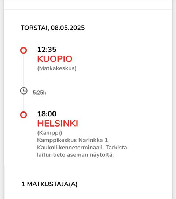Select the 12:35 departure time
Image resolution: width=176 pixels, height=199 pixels.
(47, 50)
